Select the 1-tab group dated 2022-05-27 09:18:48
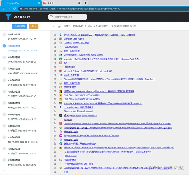Viewport: 189px width, 175px height. coord(22,128)
